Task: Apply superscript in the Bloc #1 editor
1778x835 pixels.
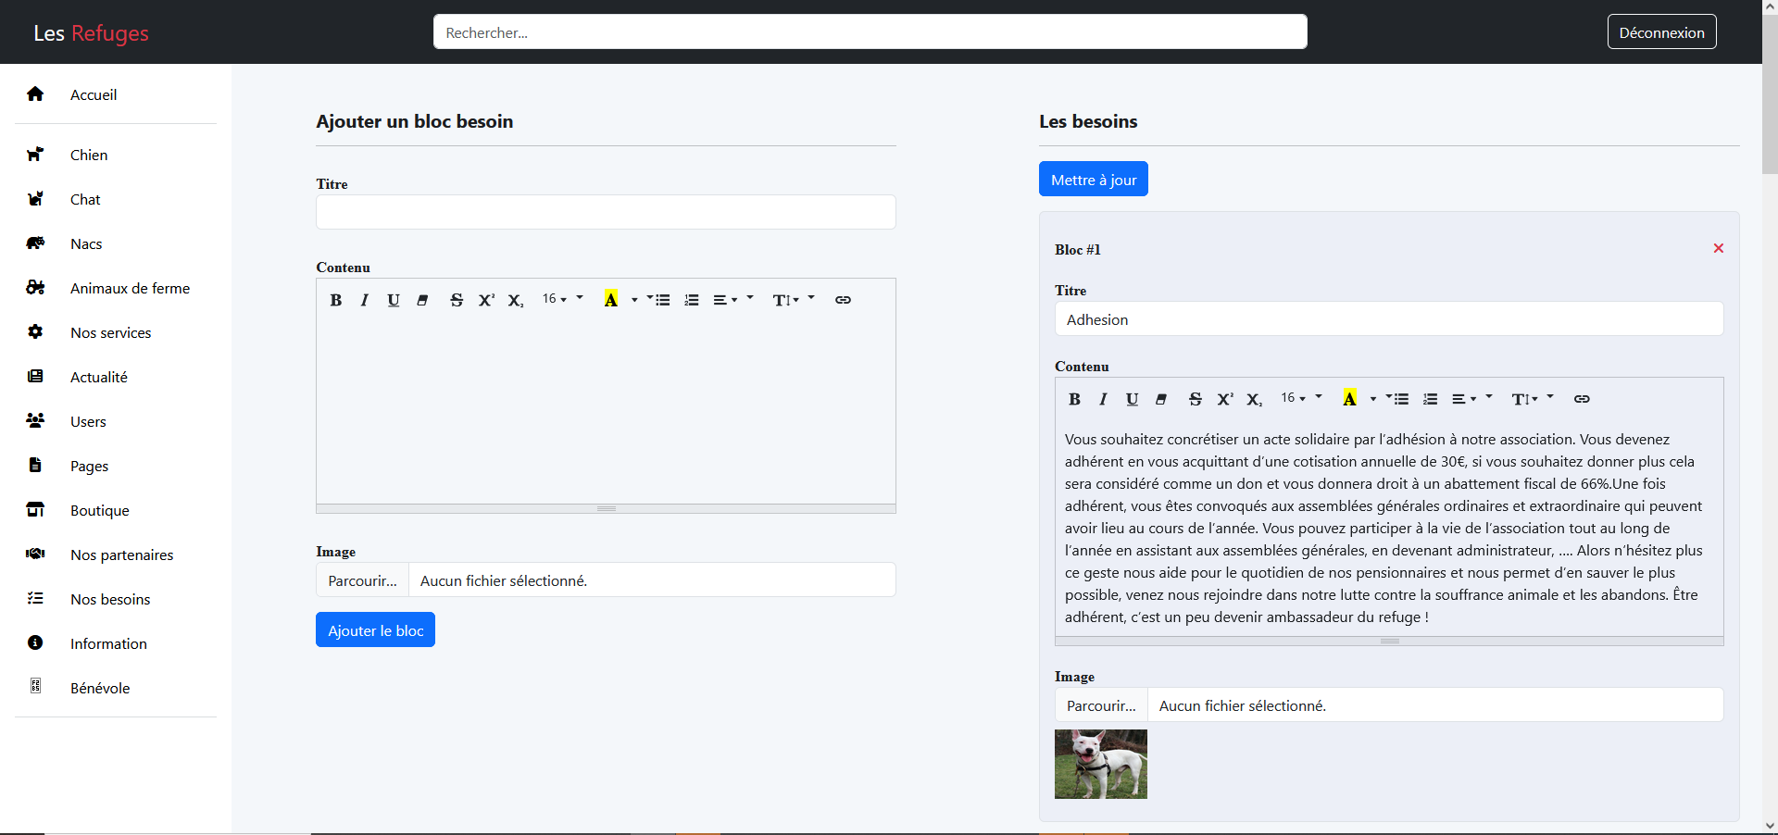Action: (x=1225, y=399)
